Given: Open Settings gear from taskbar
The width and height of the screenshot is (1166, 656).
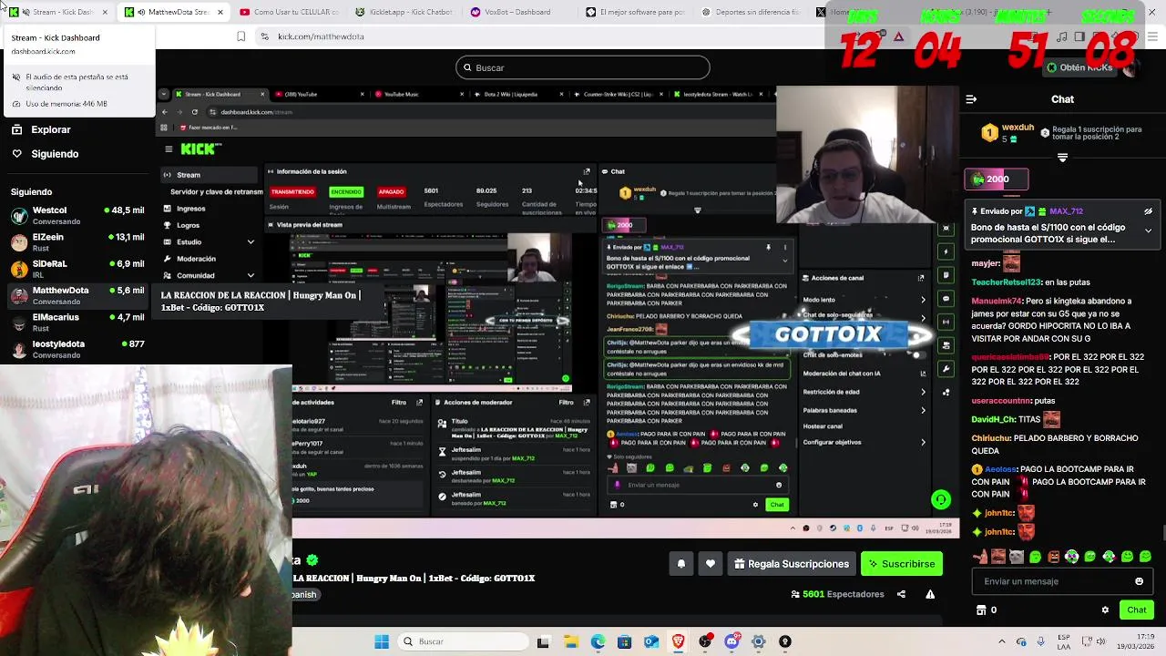Looking at the screenshot, I should pyautogui.click(x=758, y=641).
